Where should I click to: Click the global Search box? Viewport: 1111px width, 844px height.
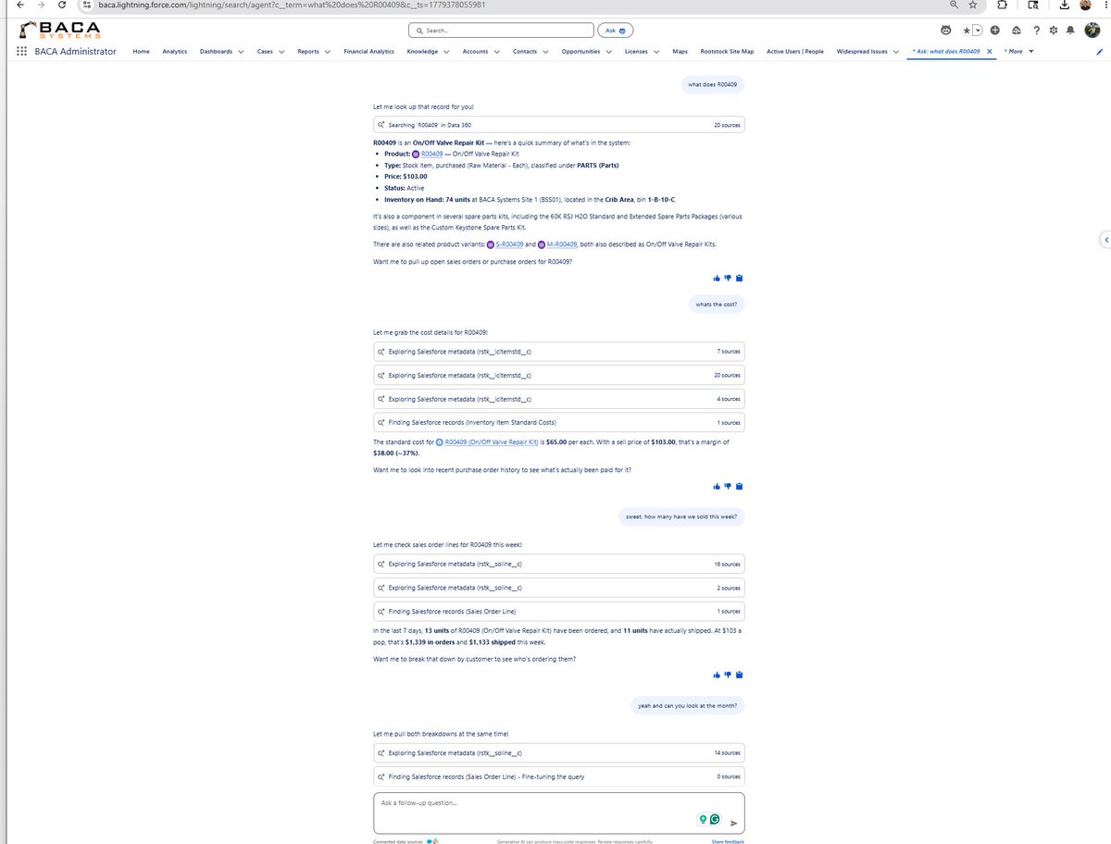(x=500, y=31)
